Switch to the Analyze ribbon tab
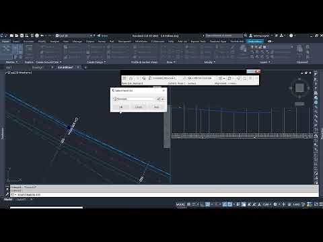Screen dimensions: 323x242 pyautogui.click(x=55, y=42)
